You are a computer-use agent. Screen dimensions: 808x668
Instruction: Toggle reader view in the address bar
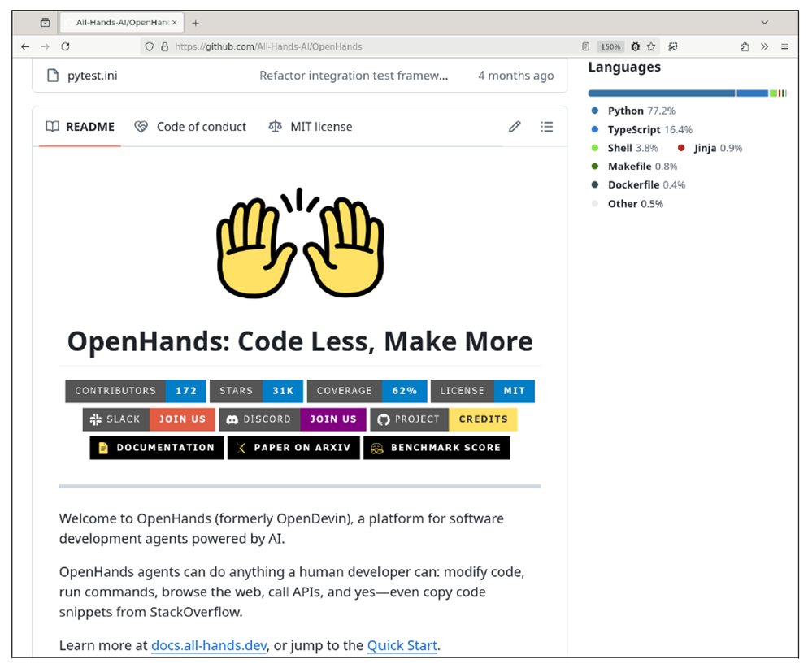tap(586, 46)
